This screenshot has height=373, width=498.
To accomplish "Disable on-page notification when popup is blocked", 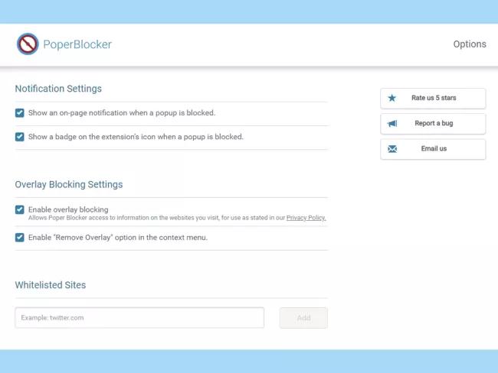I will coord(20,113).
